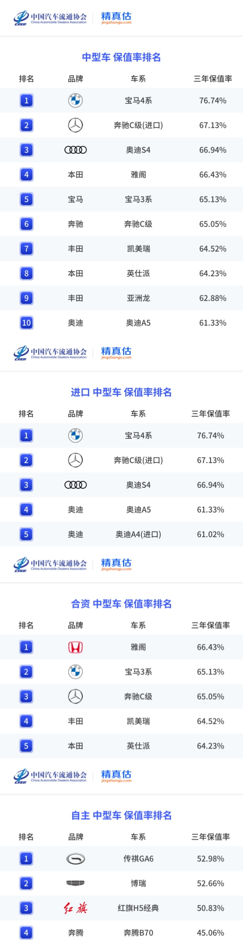Click the 进口 中型车 保值率排名 heading
Screen dimensions: 243x945
pyautogui.click(x=121, y=392)
